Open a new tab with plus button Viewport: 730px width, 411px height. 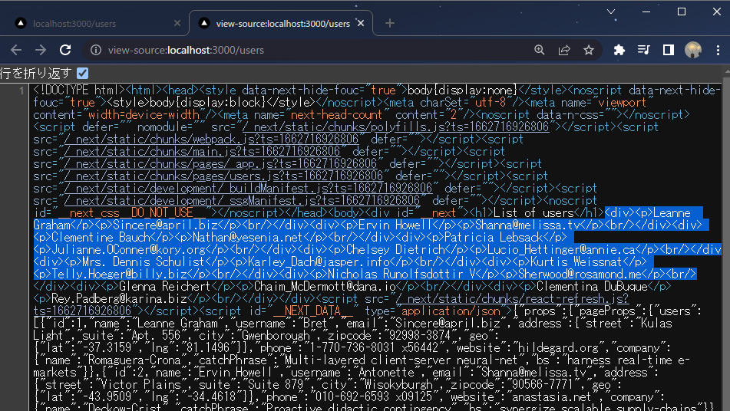click(x=390, y=23)
